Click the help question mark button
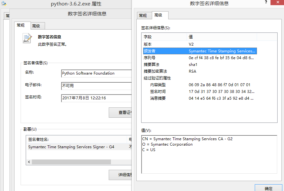 click(266, 3)
